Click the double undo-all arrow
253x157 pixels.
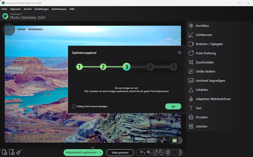point(149,152)
